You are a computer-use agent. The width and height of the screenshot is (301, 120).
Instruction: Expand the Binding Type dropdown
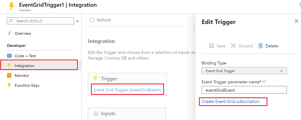pyautogui.click(x=244, y=71)
